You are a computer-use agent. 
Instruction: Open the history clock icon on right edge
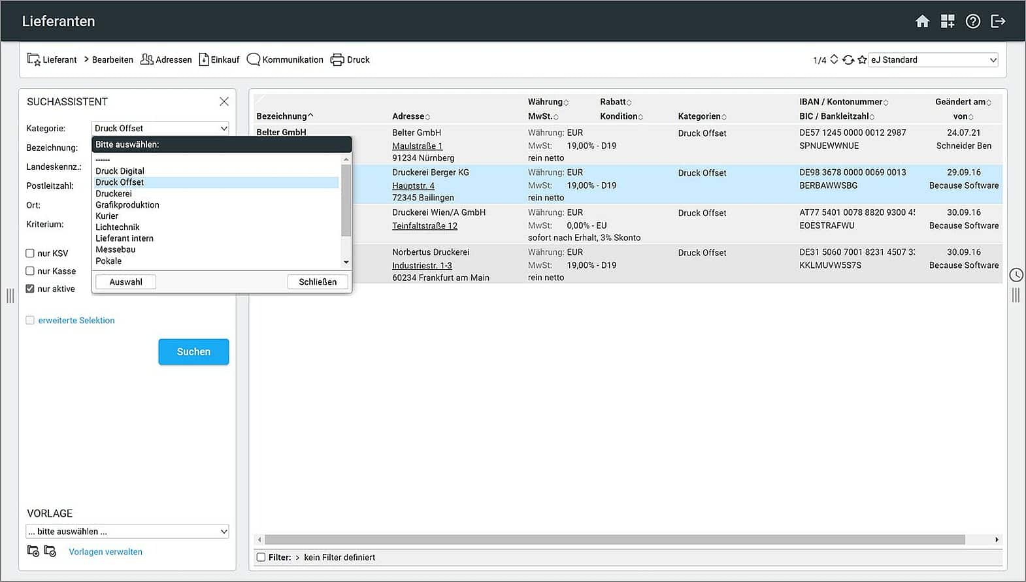[1016, 275]
